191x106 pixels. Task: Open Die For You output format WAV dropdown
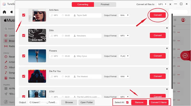coord(124,77)
